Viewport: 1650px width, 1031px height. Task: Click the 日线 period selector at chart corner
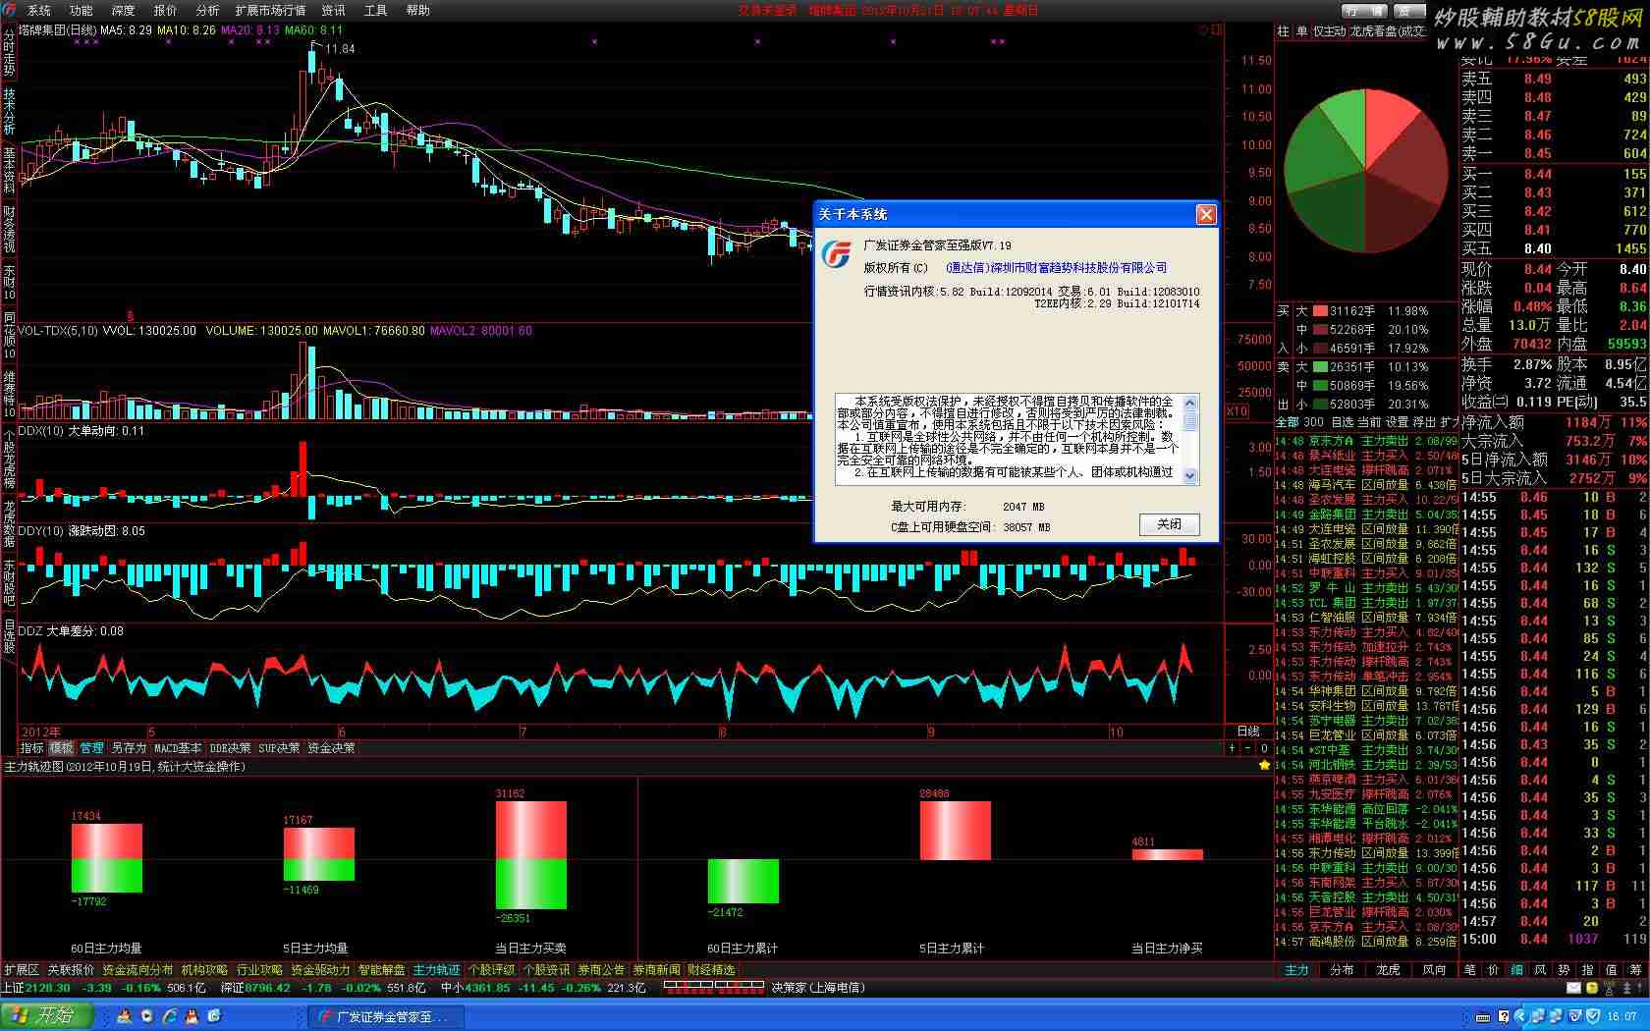1248,732
